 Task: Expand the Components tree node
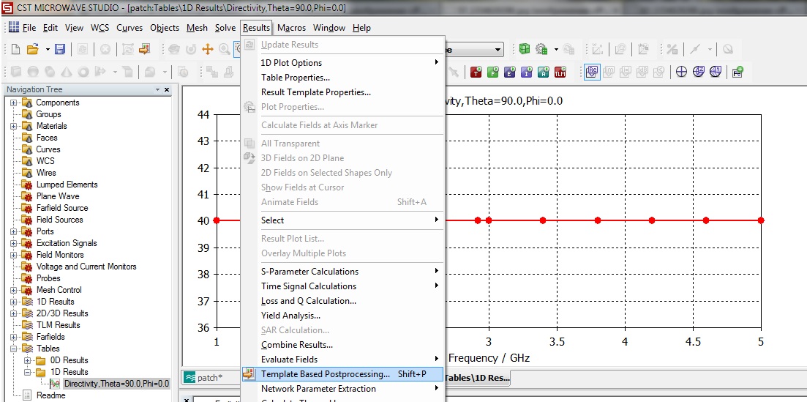point(13,103)
